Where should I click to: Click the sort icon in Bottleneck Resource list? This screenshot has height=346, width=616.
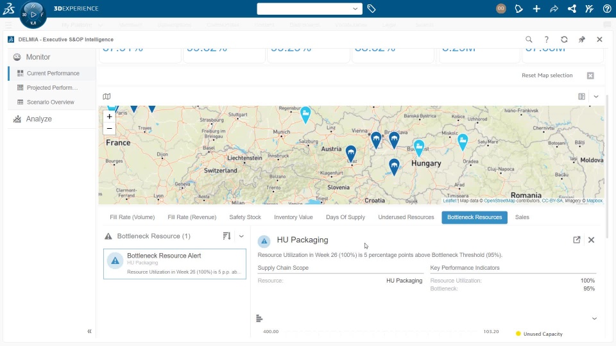tap(227, 236)
